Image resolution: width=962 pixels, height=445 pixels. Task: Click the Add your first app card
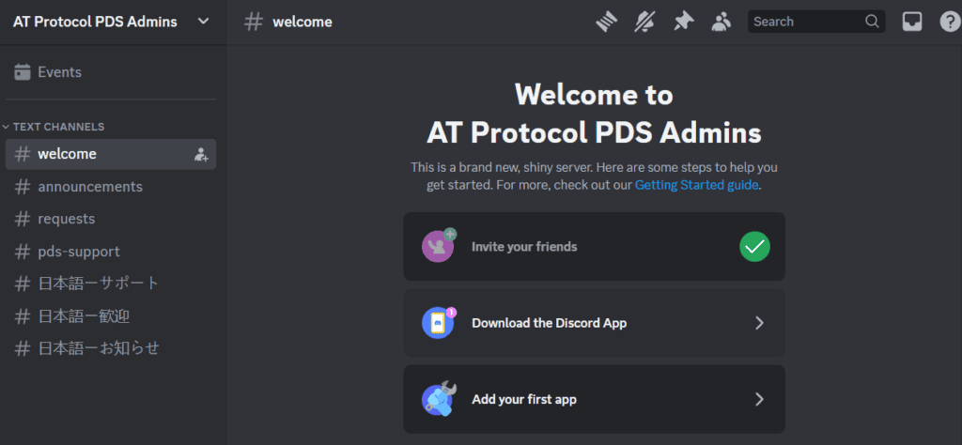pyautogui.click(x=594, y=400)
